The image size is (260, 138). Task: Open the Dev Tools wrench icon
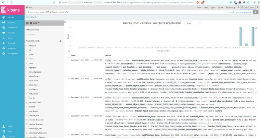[4, 43]
